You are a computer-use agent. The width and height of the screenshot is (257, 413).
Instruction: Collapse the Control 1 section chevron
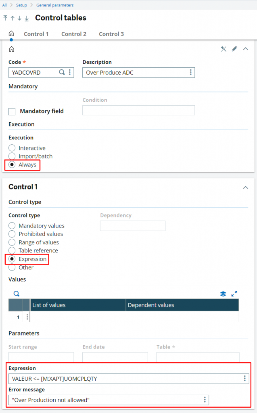(245, 187)
